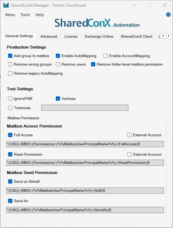Screen dimensions: 173x228
Task: Open the Tools menu
Action: [25, 15]
